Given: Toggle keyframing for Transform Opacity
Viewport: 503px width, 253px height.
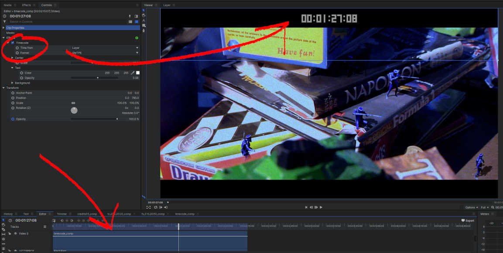Looking at the screenshot, I should click(x=13, y=119).
